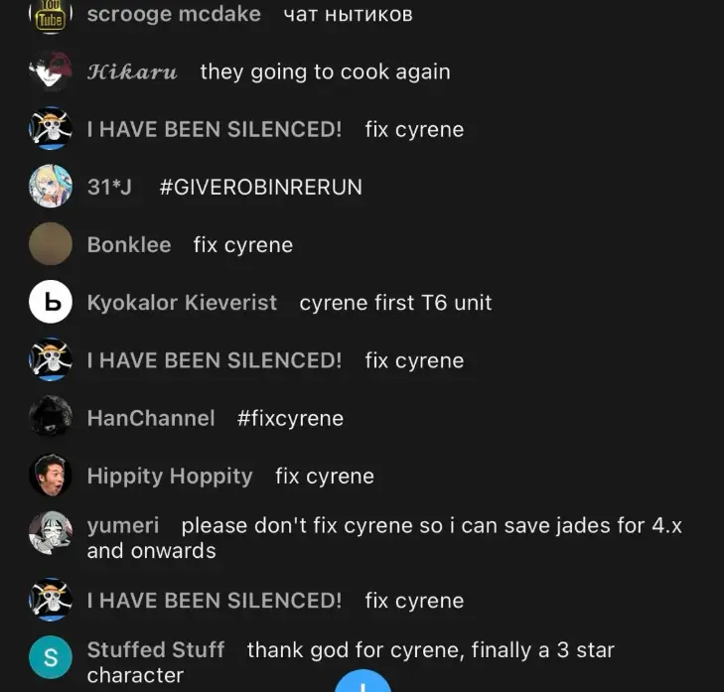
Task: Click scrooge mcdake's YouTube logo avatar
Action: (x=51, y=17)
